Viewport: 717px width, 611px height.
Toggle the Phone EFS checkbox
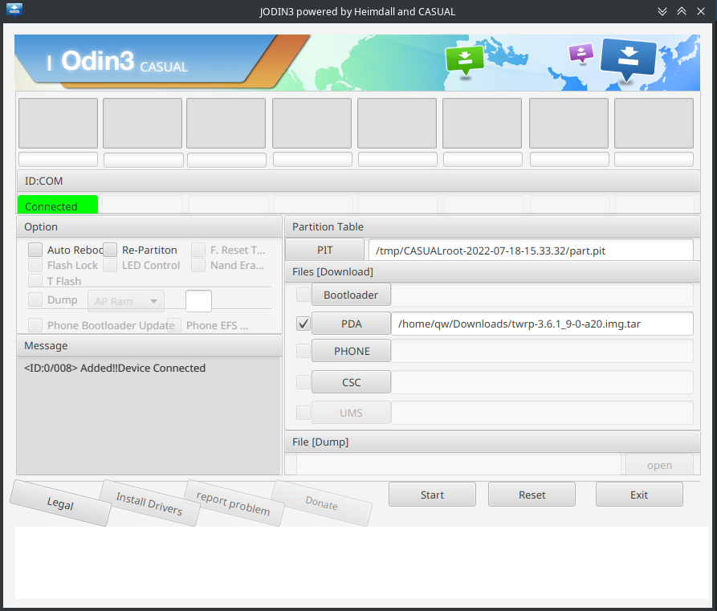[x=174, y=325]
